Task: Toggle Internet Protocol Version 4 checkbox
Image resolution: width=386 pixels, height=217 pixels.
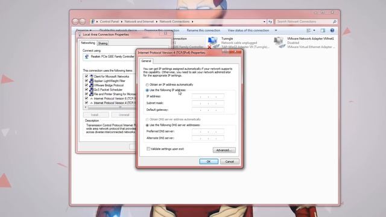Action: point(86,103)
